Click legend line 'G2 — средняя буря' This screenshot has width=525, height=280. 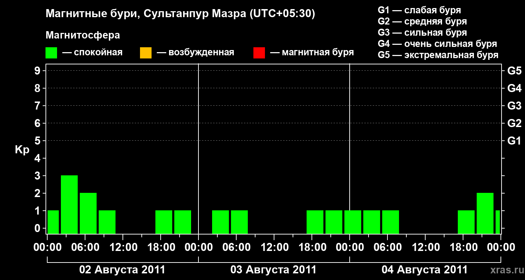(x=422, y=21)
